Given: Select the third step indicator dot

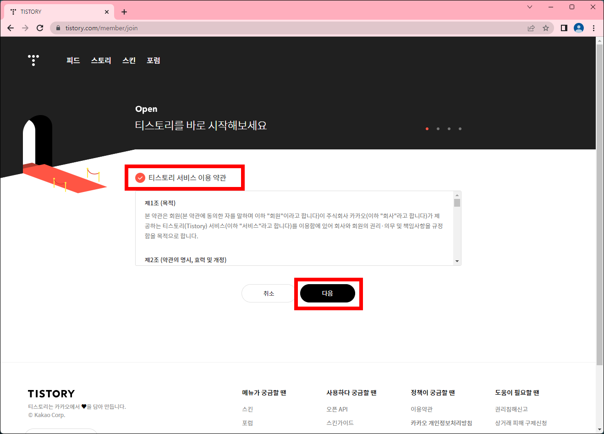Looking at the screenshot, I should click(449, 129).
